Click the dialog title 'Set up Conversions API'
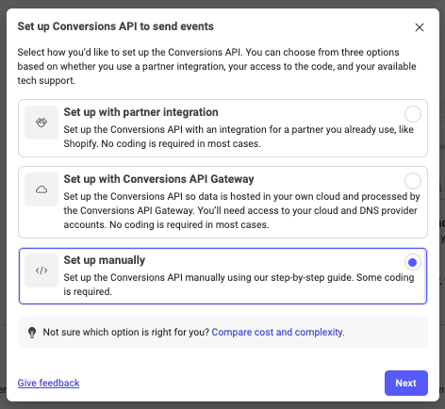 point(115,26)
